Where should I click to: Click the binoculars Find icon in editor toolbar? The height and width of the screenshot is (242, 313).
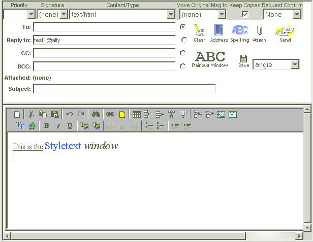pos(96,114)
